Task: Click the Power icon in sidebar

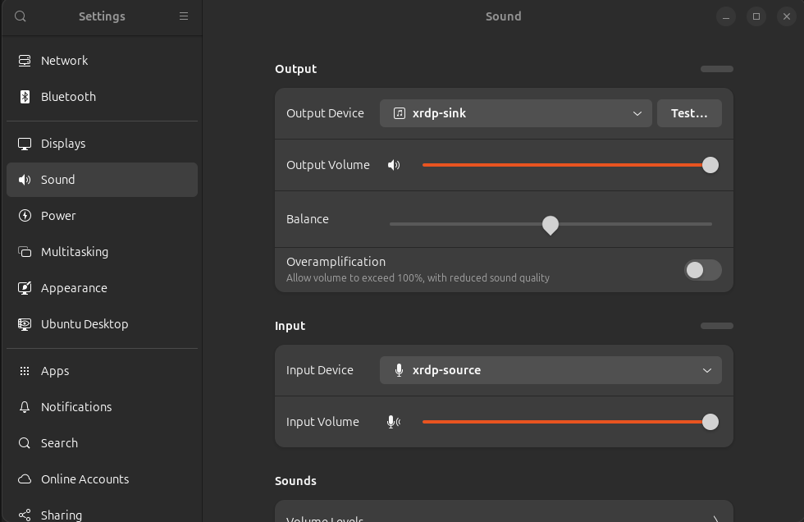Action: coord(25,215)
